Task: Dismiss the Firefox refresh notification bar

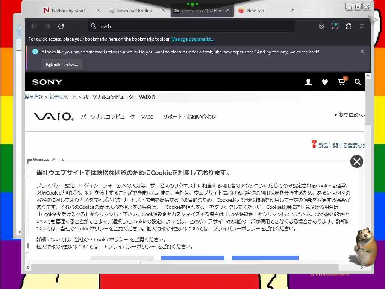Action: click(362, 52)
